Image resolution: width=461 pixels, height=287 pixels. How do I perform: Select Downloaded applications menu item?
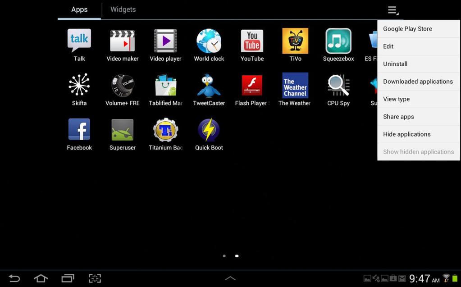(418, 82)
